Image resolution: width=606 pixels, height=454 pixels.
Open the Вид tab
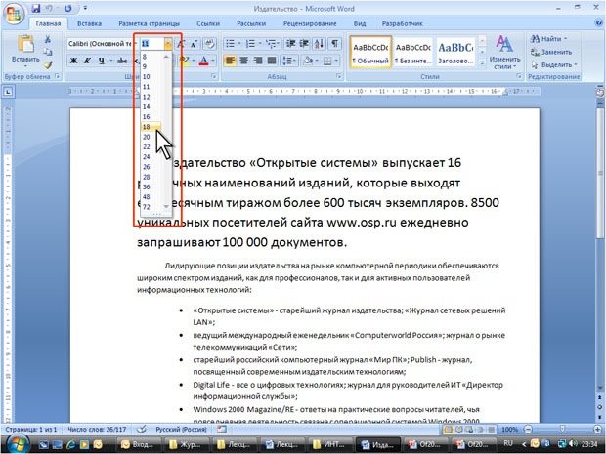360,23
